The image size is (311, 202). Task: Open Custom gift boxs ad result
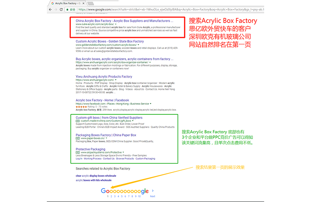coord(109,118)
